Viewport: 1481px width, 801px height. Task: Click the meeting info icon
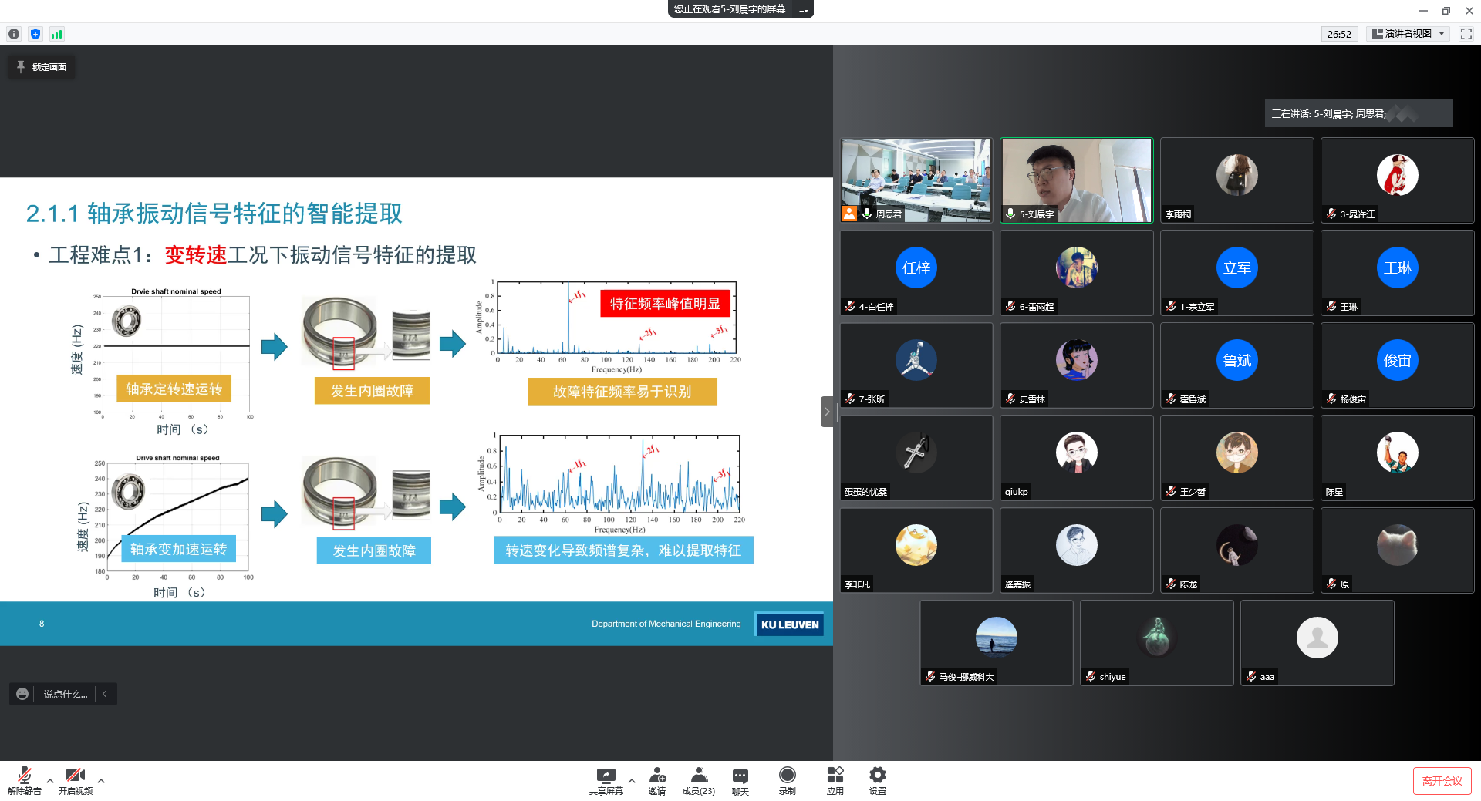pos(14,34)
